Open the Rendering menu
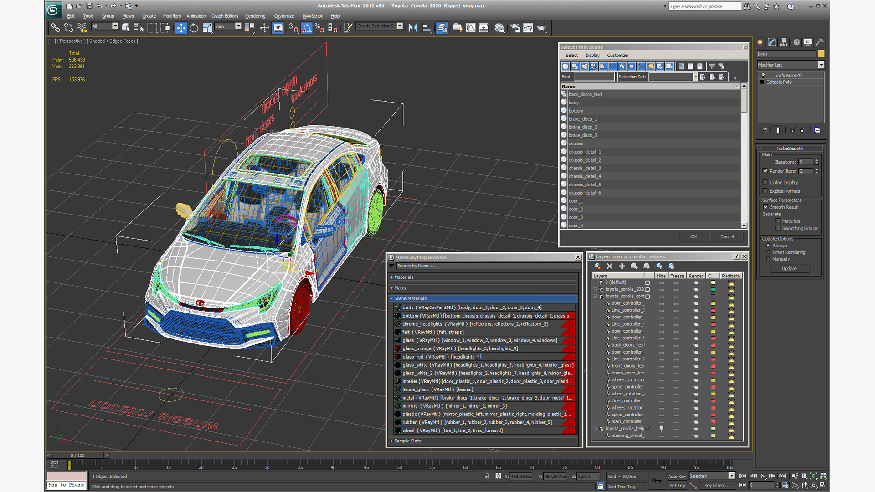This screenshot has height=492, width=875. 255,16
